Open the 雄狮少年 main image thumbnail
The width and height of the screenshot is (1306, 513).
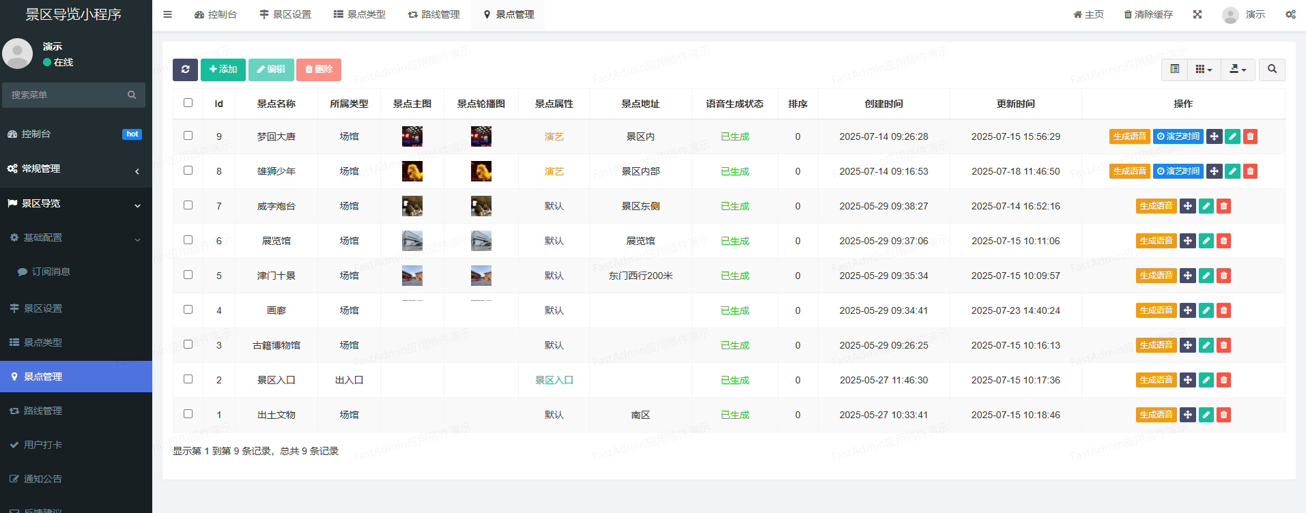click(412, 171)
